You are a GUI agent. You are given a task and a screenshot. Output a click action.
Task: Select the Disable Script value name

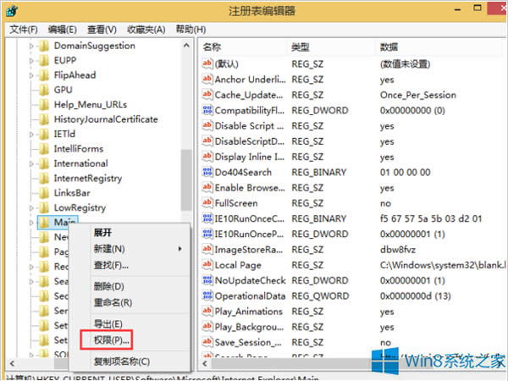(249, 125)
